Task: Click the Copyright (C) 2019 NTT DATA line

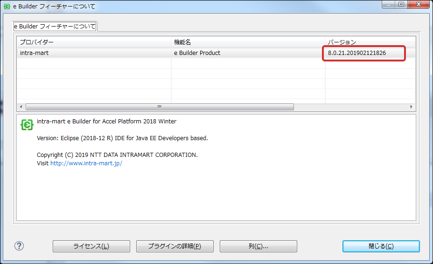Action: click(x=117, y=155)
